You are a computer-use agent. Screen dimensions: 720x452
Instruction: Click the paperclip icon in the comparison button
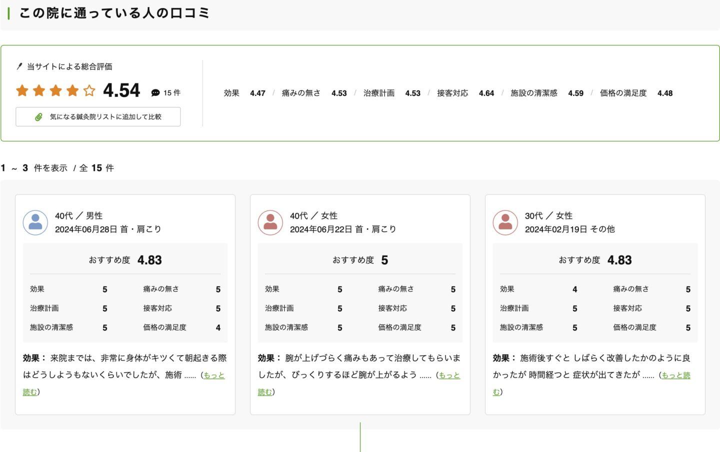[38, 117]
